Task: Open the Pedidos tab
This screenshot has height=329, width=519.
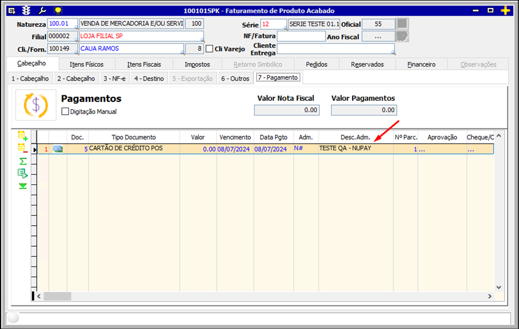Action: point(317,64)
